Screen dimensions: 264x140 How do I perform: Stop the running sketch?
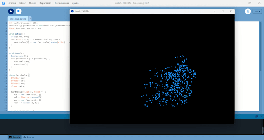(x=19, y=11)
